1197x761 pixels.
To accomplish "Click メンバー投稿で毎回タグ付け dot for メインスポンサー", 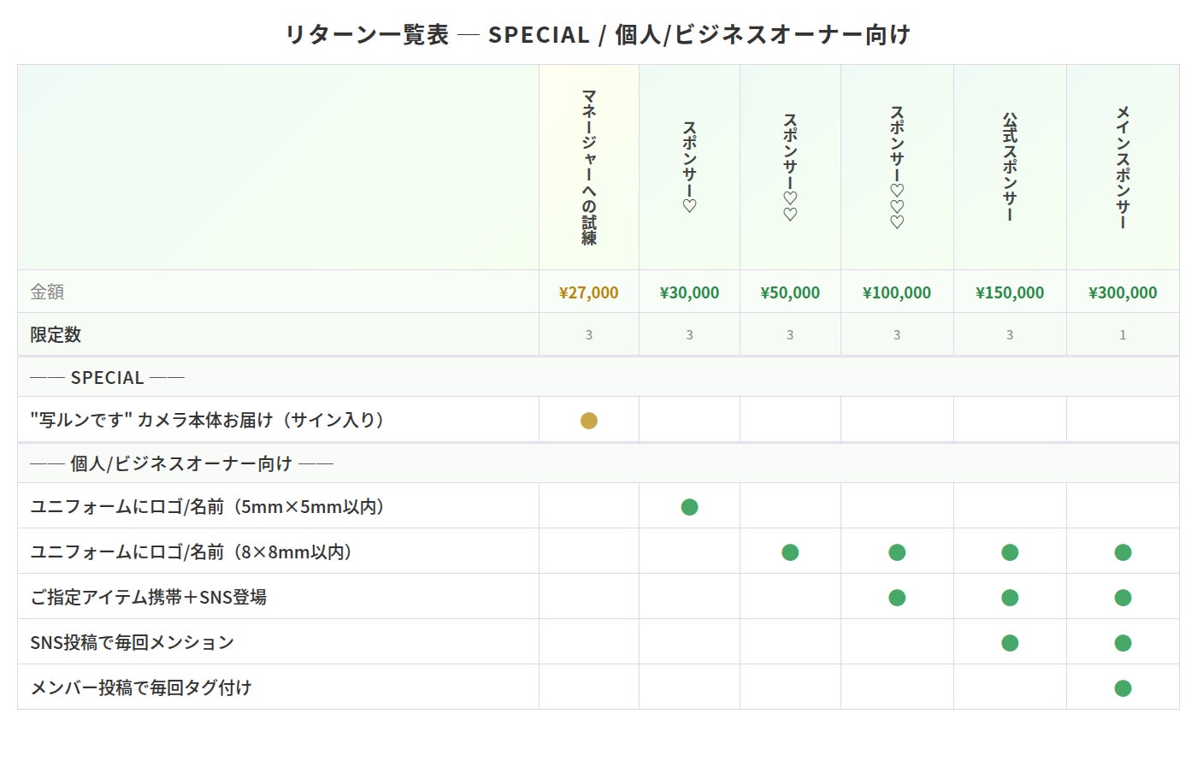I will pyautogui.click(x=1123, y=688).
